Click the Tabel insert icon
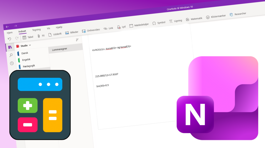The image size is (265, 148). tap(25, 37)
